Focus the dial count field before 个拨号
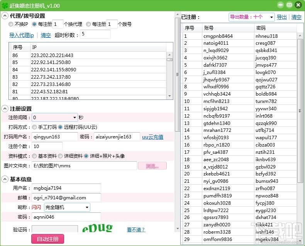 pos(112,24)
